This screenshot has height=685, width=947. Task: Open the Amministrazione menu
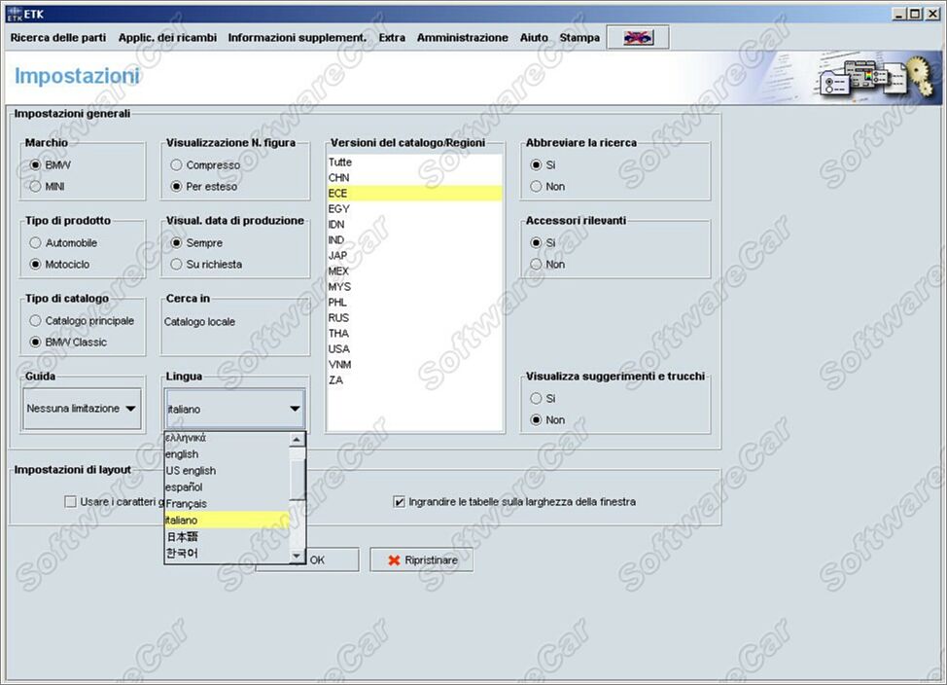point(462,38)
